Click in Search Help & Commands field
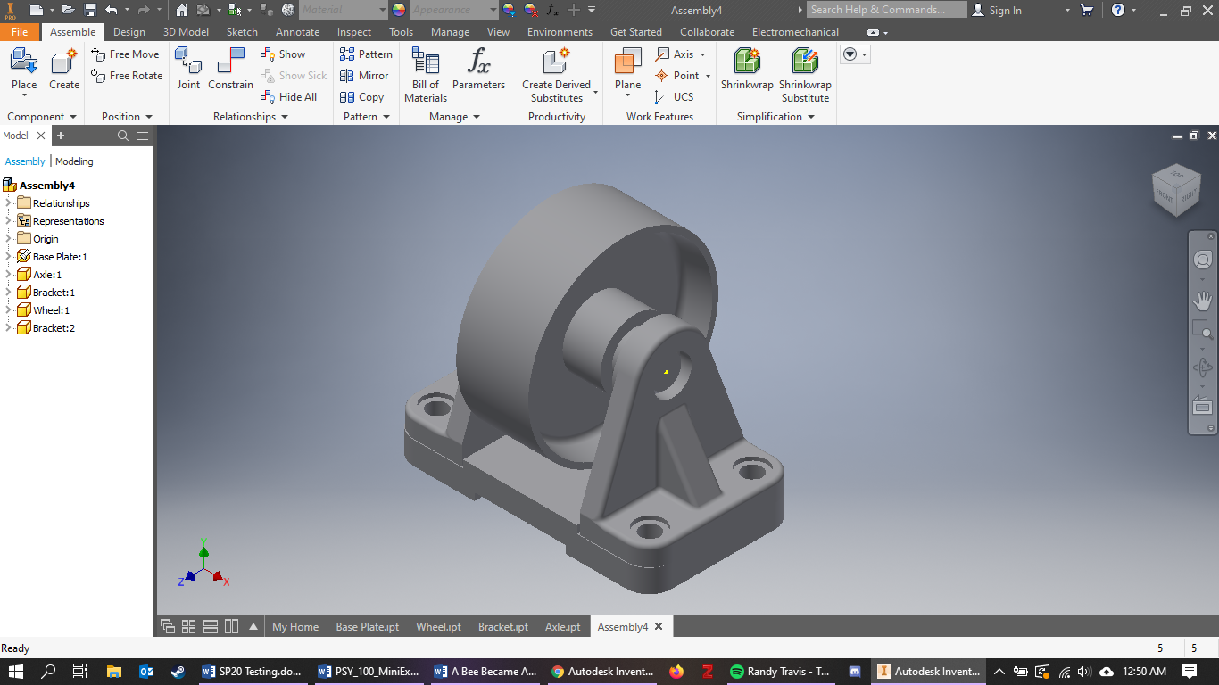1219x685 pixels. 886,10
